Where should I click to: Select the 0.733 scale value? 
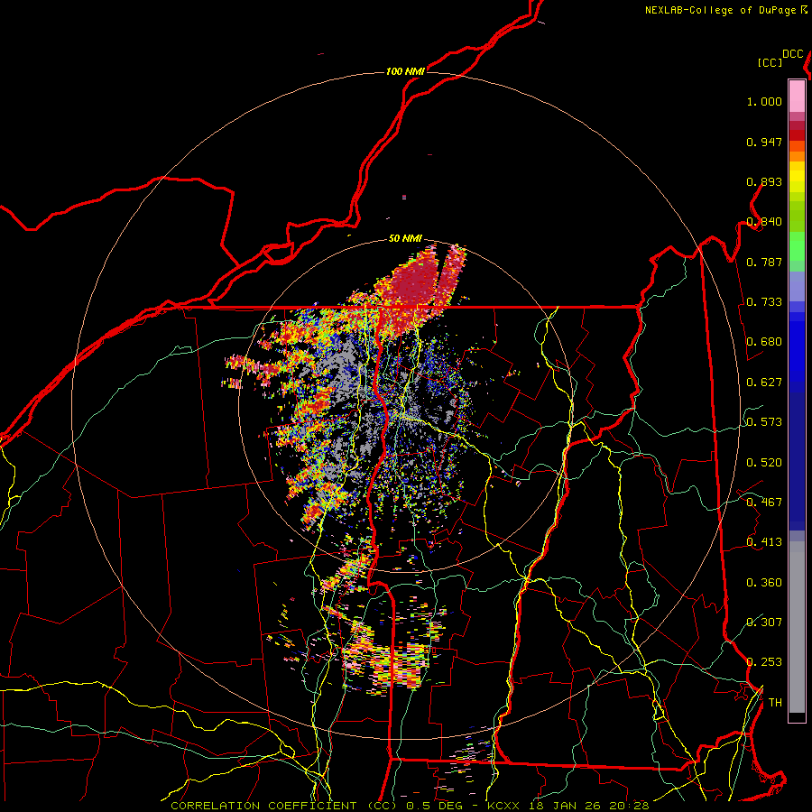(764, 302)
